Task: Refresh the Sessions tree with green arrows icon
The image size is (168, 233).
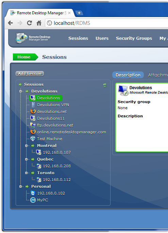Action: pyautogui.click(x=105, y=85)
